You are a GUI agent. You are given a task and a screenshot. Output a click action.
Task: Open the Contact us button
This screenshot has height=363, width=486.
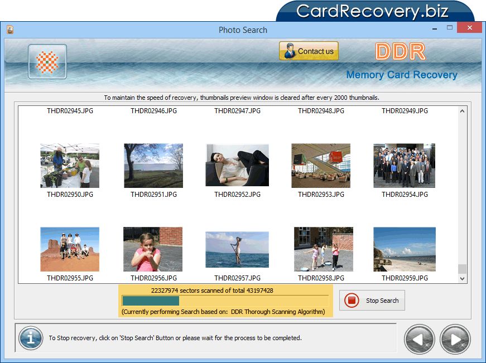tap(309, 51)
